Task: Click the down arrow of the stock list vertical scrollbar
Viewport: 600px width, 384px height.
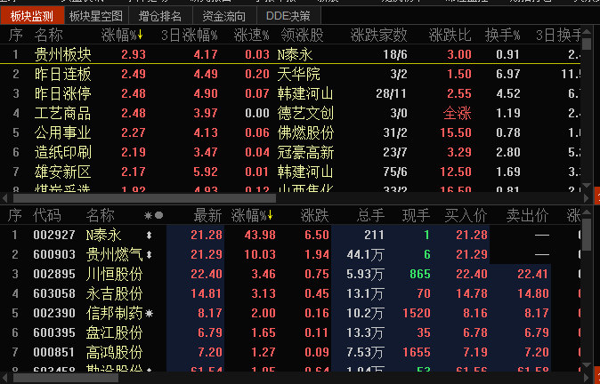Action: (587, 365)
